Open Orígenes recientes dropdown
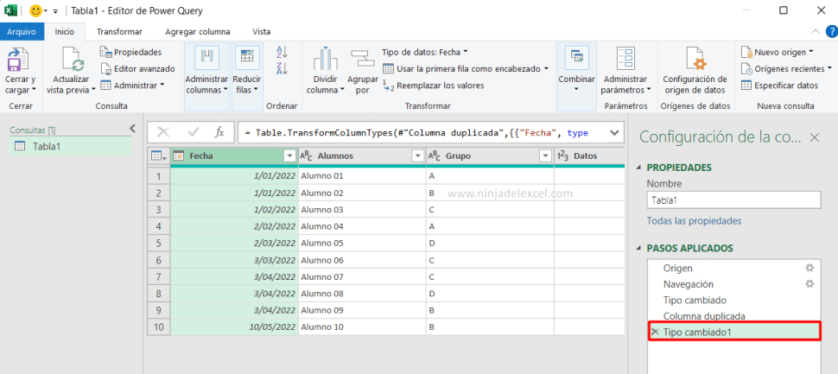Viewport: 838px width, 374px height. [x=787, y=69]
